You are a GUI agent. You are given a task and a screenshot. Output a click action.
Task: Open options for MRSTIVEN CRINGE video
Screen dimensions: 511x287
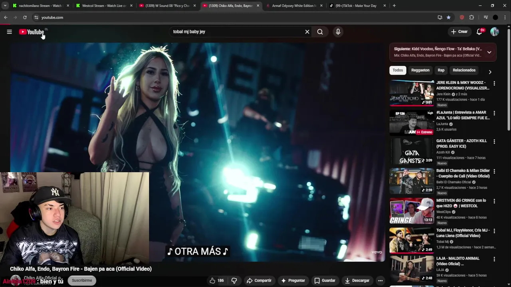(x=494, y=201)
